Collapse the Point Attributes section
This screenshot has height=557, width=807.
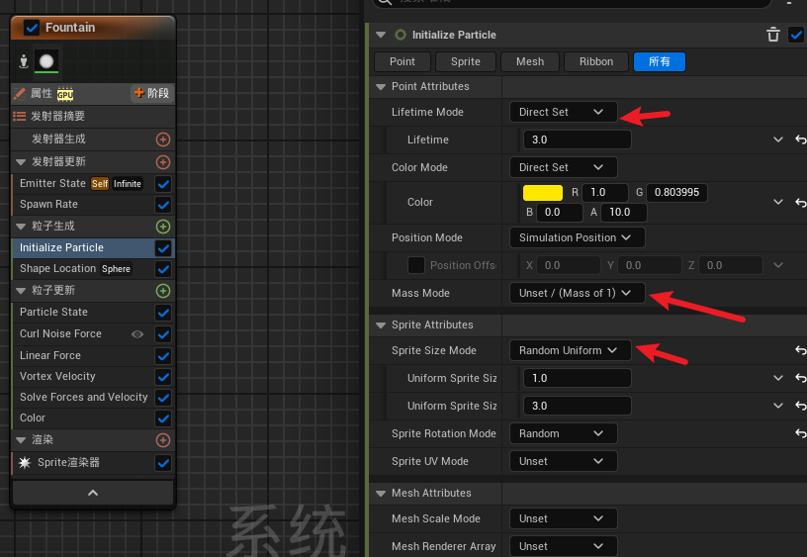pos(381,87)
